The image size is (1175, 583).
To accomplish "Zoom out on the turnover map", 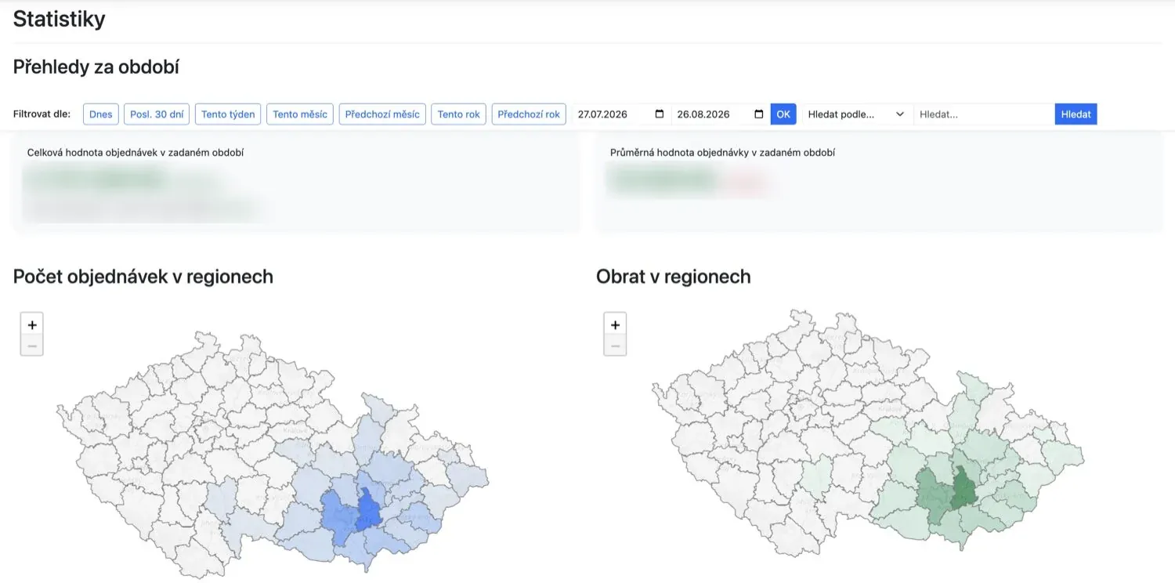I will click(615, 346).
